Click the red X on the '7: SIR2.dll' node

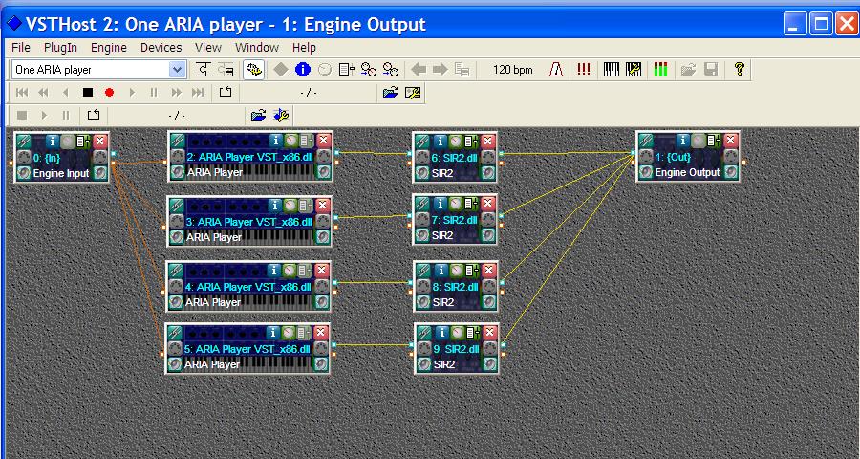point(488,204)
